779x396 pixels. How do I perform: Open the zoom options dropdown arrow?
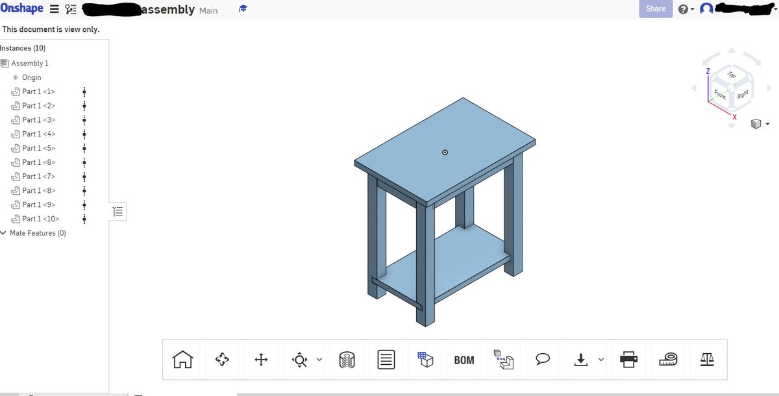pos(319,359)
